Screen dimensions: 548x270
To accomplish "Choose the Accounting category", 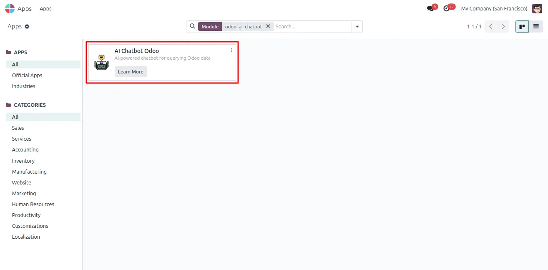I will [25, 150].
